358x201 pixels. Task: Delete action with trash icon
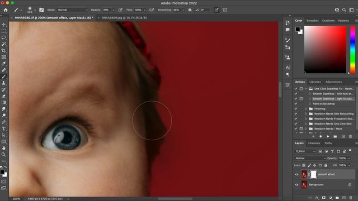(x=350, y=136)
